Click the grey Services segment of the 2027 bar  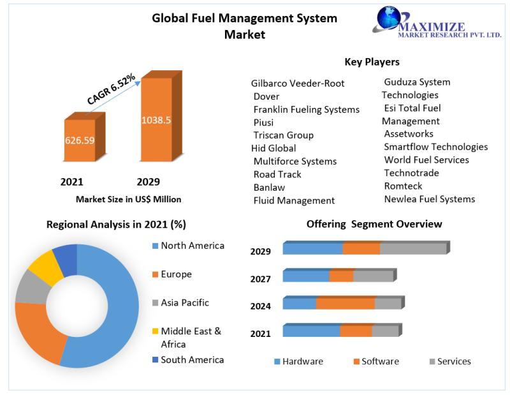[375, 276]
